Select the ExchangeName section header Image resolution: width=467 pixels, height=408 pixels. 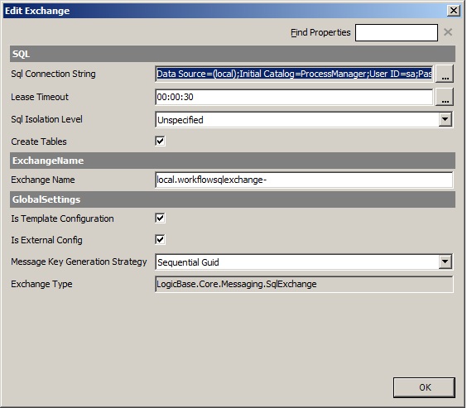pyautogui.click(x=233, y=161)
